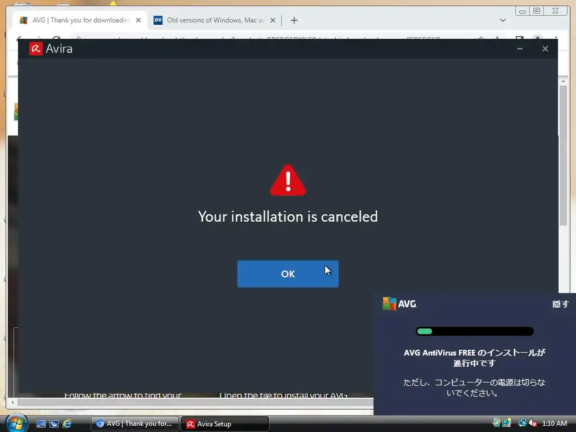Minimize the Avira setup window
The height and width of the screenshot is (432, 576).
pyautogui.click(x=520, y=48)
